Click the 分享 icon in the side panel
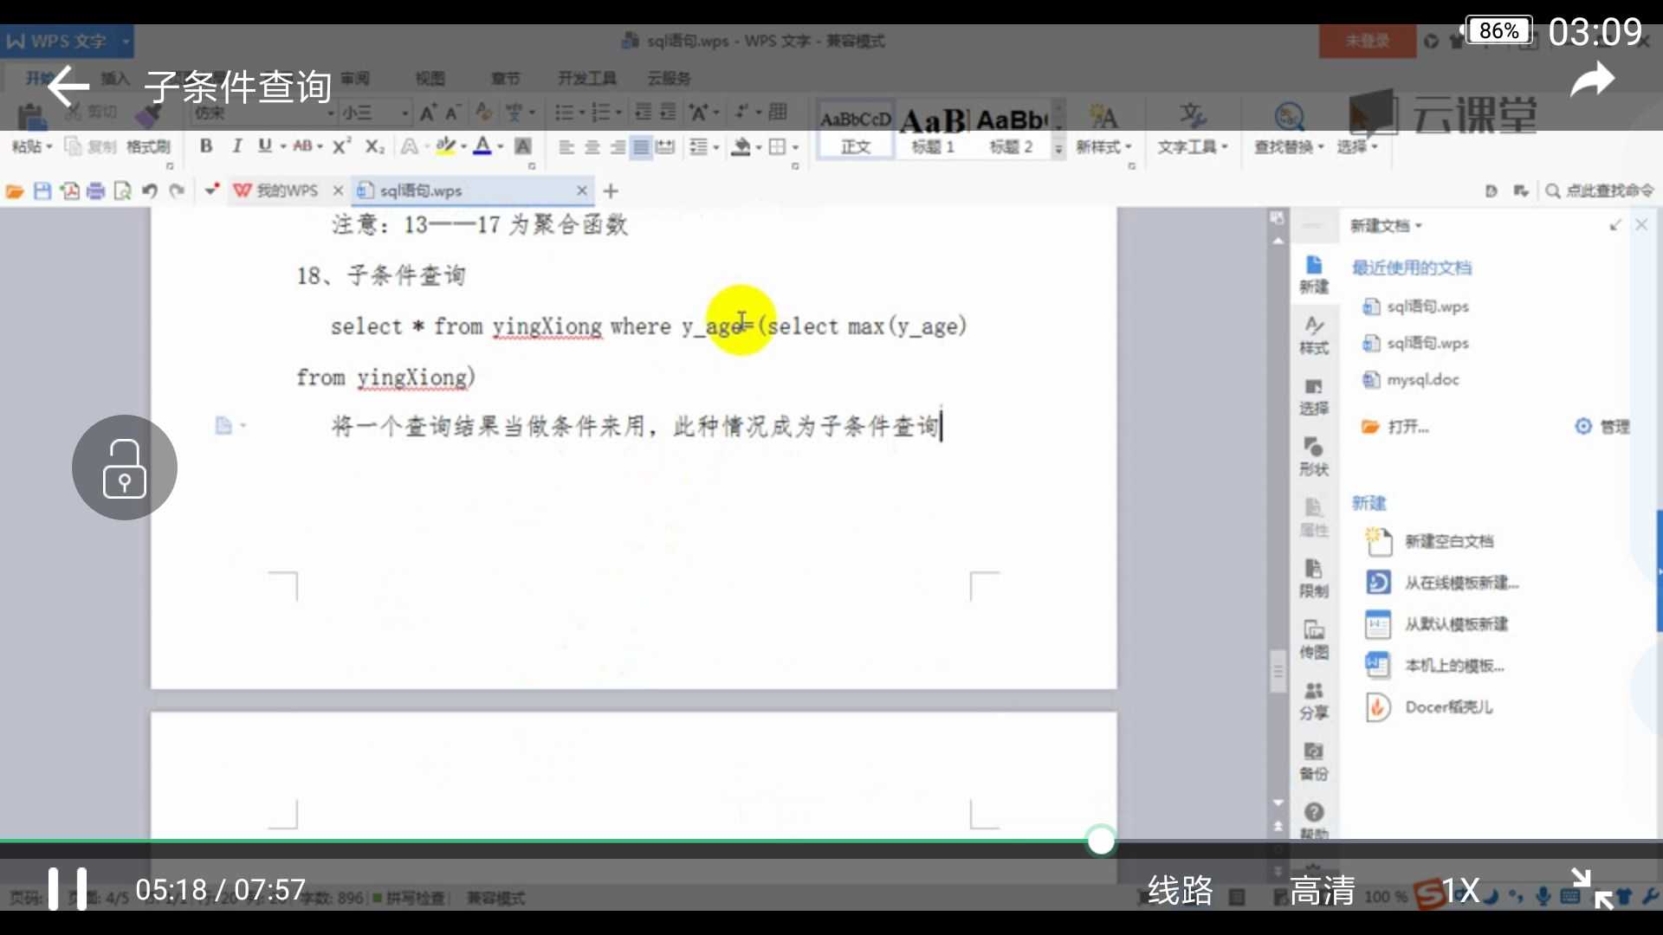Screen dimensions: 1663x935 [x=1314, y=700]
